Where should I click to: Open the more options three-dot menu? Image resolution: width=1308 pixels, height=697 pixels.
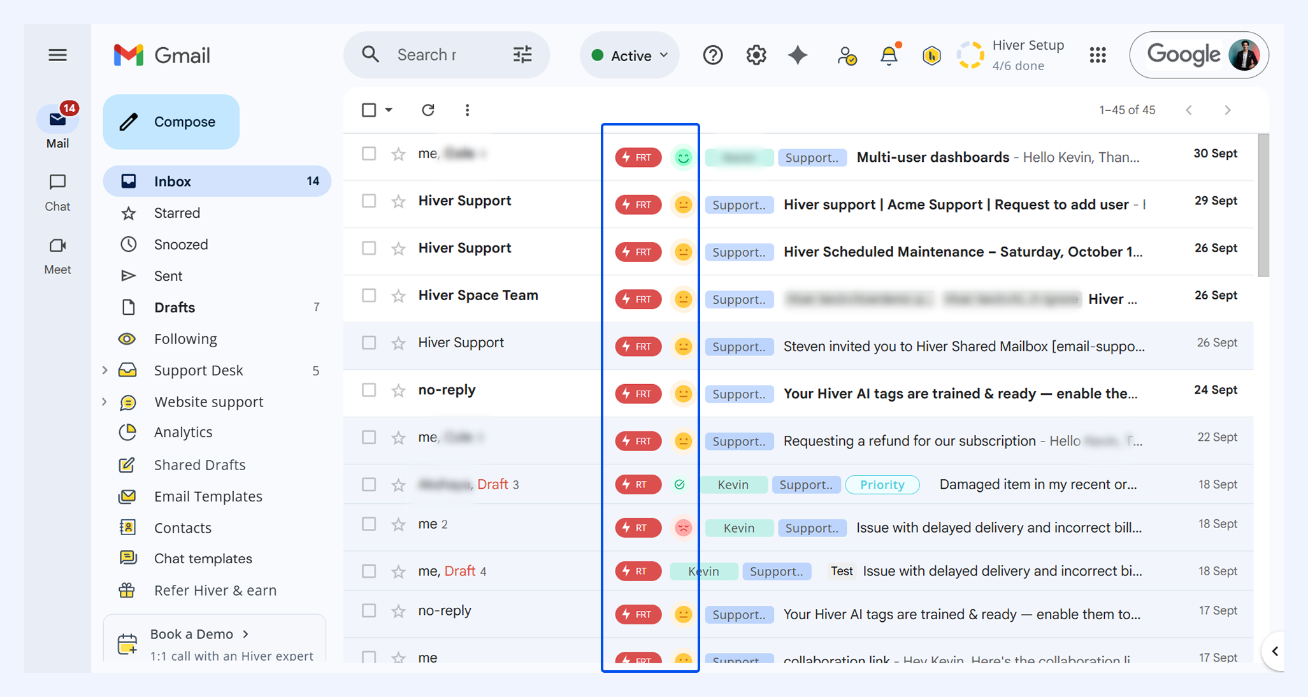tap(467, 110)
